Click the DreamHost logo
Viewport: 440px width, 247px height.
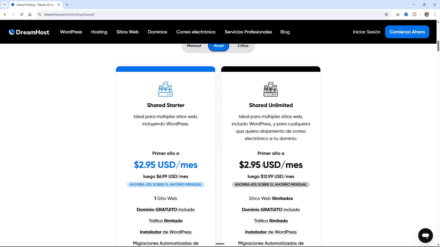point(29,32)
